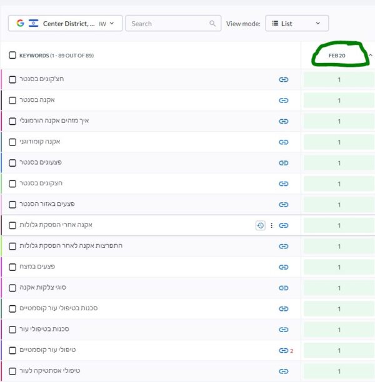
Task: Check the 'סכנות בטיפולי עור' keyword checkbox
Action: click(12, 329)
